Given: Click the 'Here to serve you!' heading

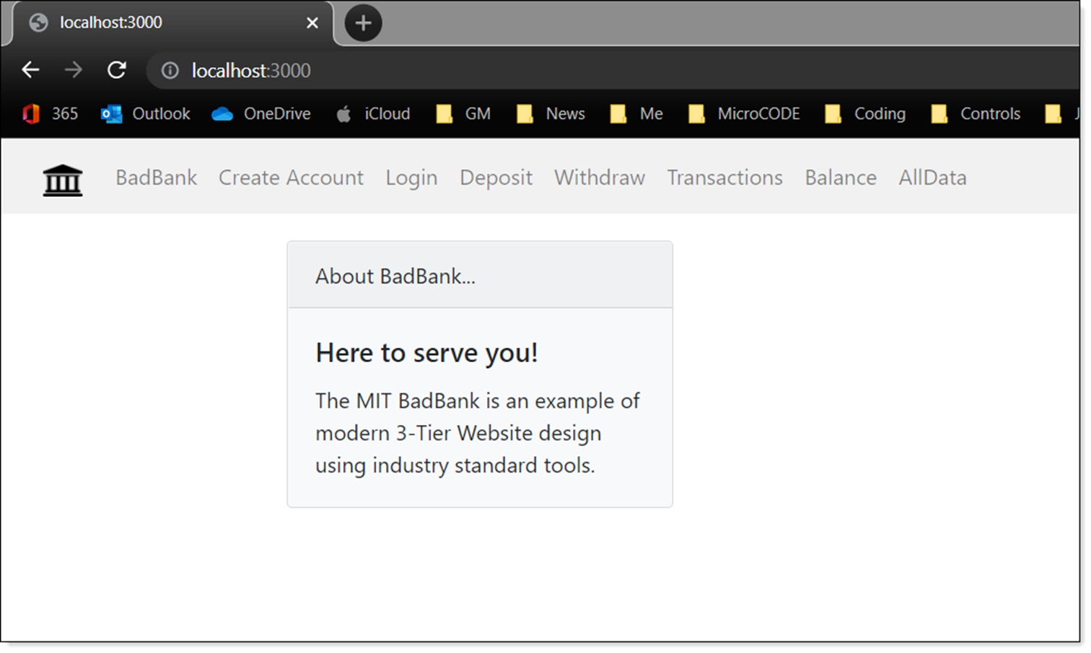Looking at the screenshot, I should pos(426,353).
